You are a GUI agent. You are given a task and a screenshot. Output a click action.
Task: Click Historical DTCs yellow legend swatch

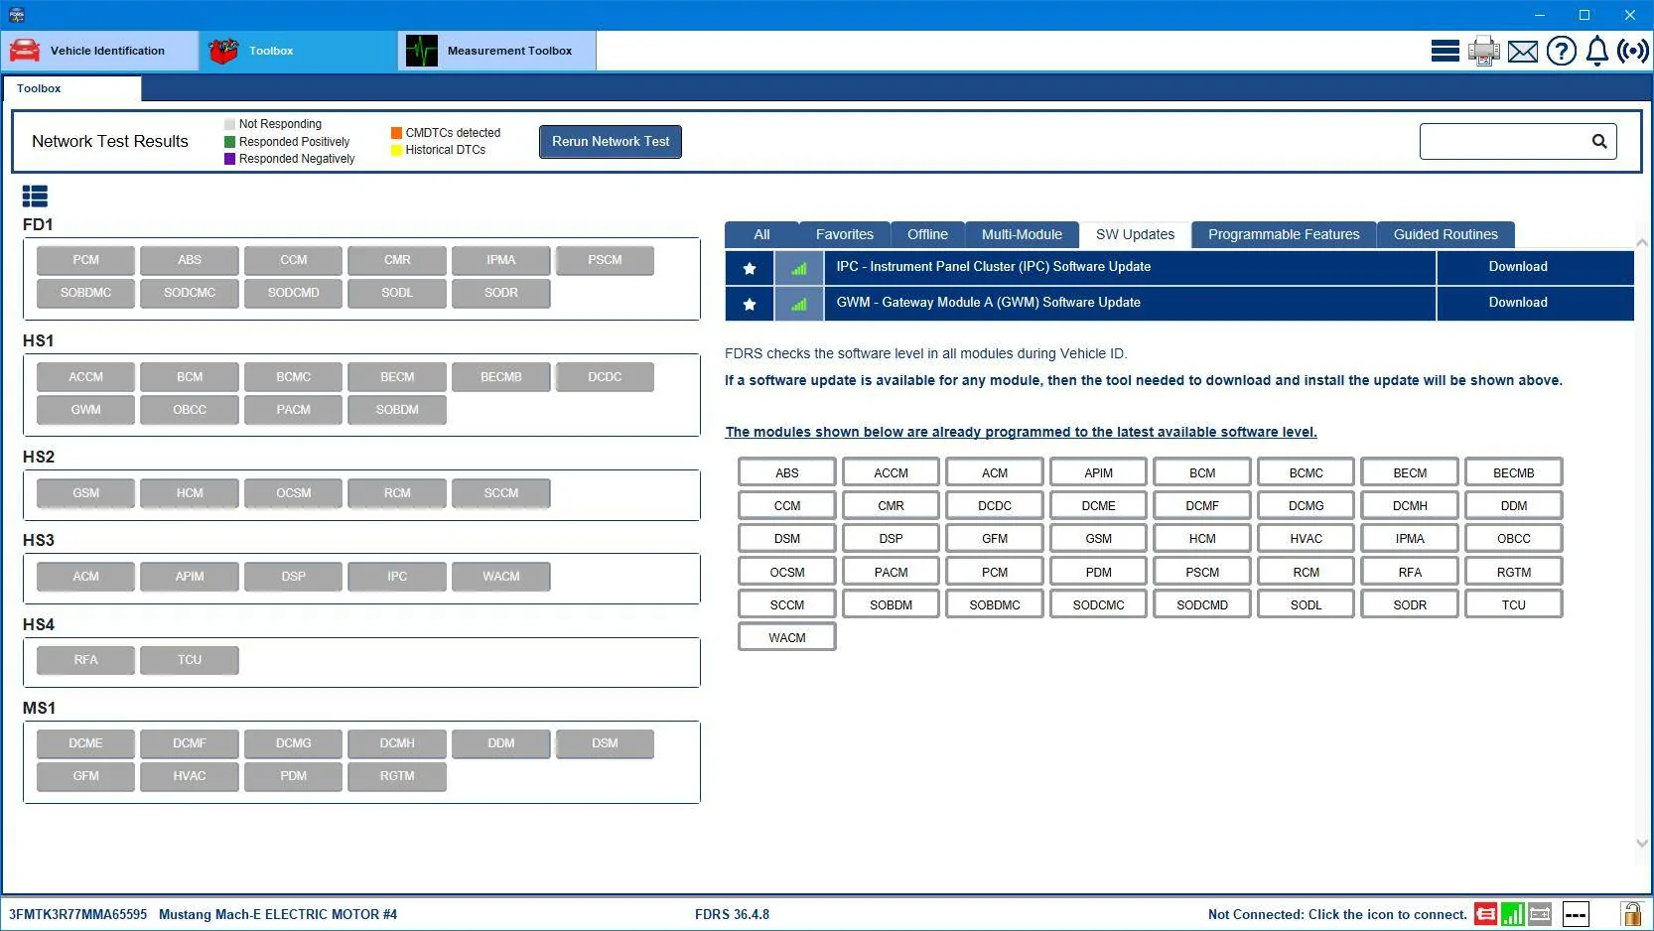point(396,150)
